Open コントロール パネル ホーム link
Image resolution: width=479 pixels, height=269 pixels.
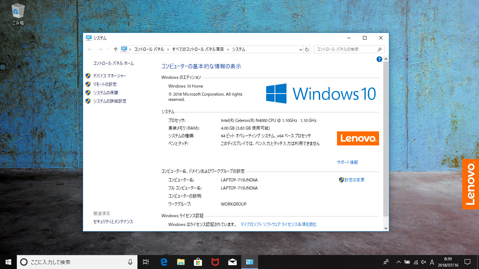[113, 63]
